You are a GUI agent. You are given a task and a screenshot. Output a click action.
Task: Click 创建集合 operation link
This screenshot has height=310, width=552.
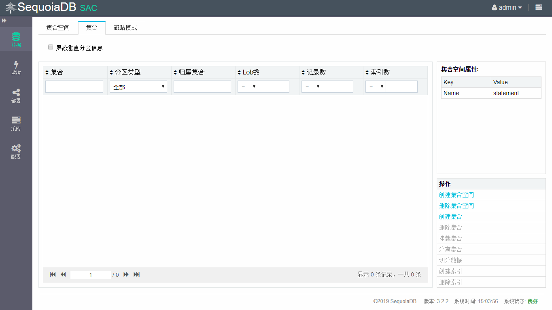coord(450,217)
